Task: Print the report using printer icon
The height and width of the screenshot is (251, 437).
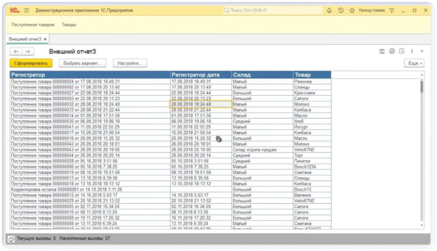Action: coord(392,51)
